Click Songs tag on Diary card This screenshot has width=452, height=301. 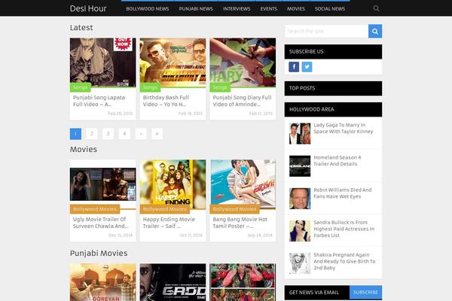[220, 87]
